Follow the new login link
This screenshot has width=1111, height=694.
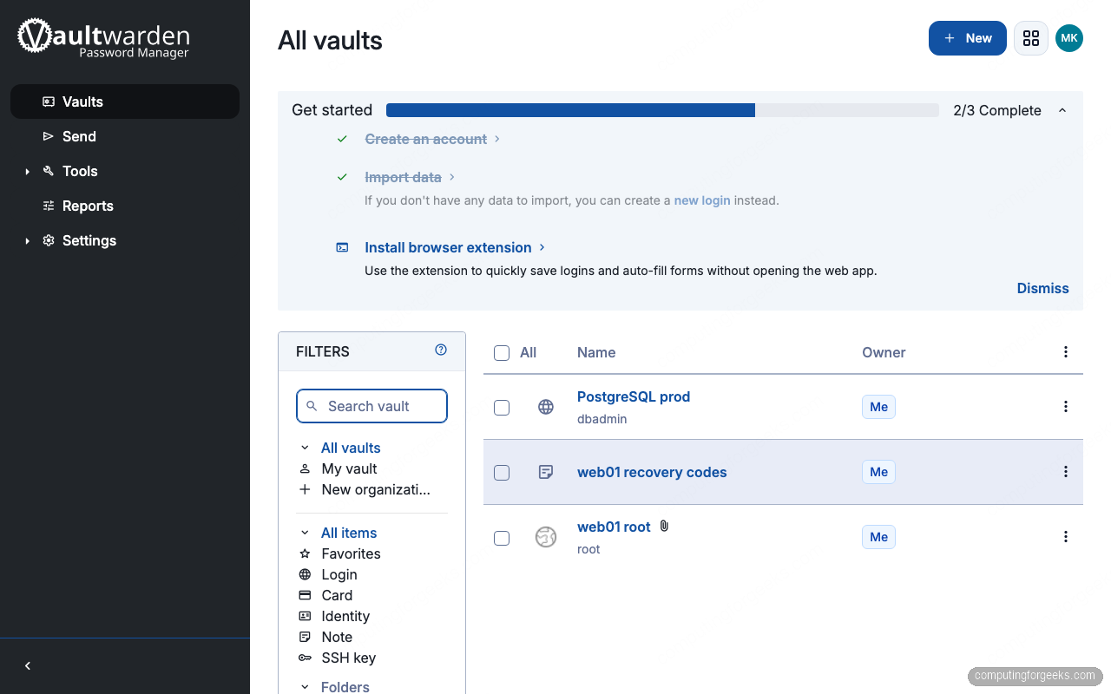pos(702,200)
